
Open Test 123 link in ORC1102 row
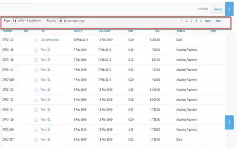(46, 100)
